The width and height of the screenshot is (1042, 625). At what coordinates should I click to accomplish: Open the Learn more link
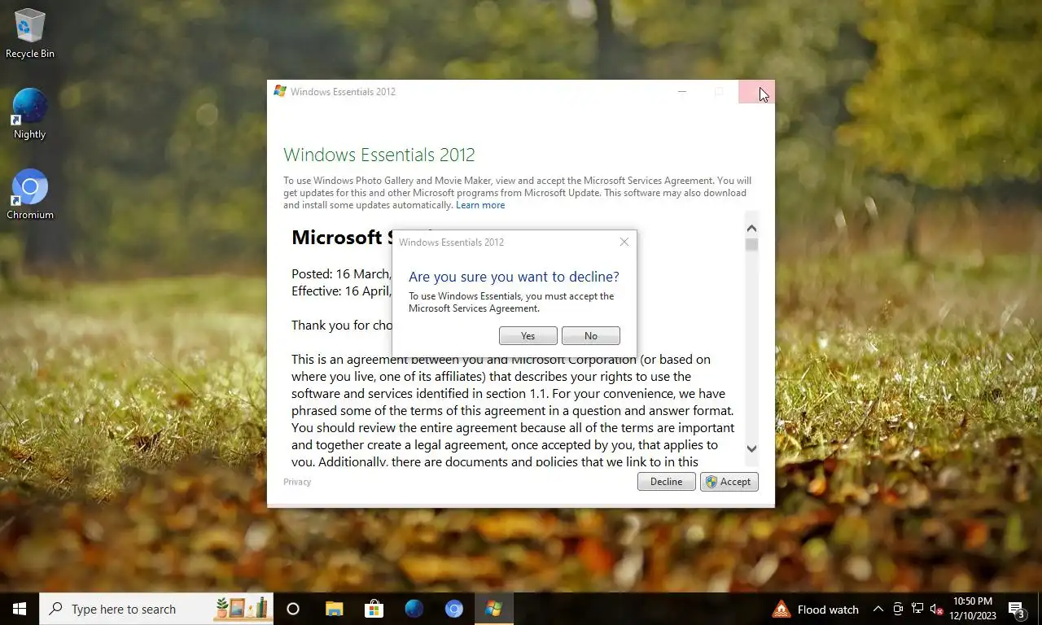tap(480, 205)
